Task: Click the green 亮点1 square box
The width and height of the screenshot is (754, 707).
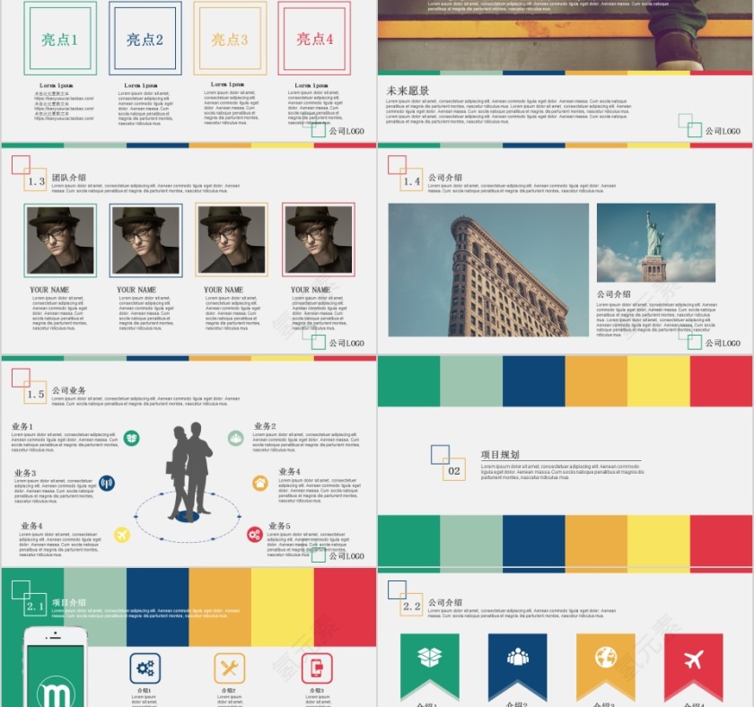Action: pyautogui.click(x=60, y=39)
